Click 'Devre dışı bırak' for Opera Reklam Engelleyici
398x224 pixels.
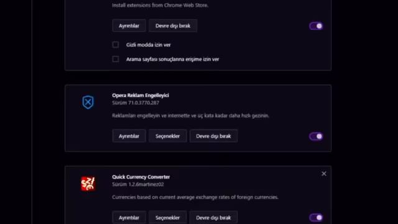tap(213, 136)
